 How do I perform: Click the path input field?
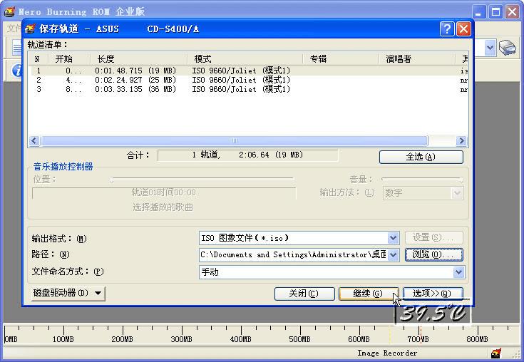click(294, 255)
